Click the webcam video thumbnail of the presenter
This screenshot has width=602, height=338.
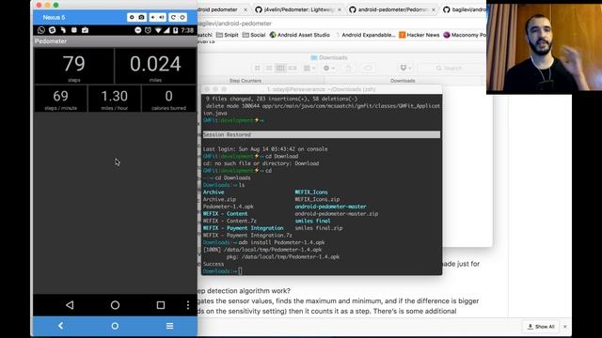click(544, 47)
